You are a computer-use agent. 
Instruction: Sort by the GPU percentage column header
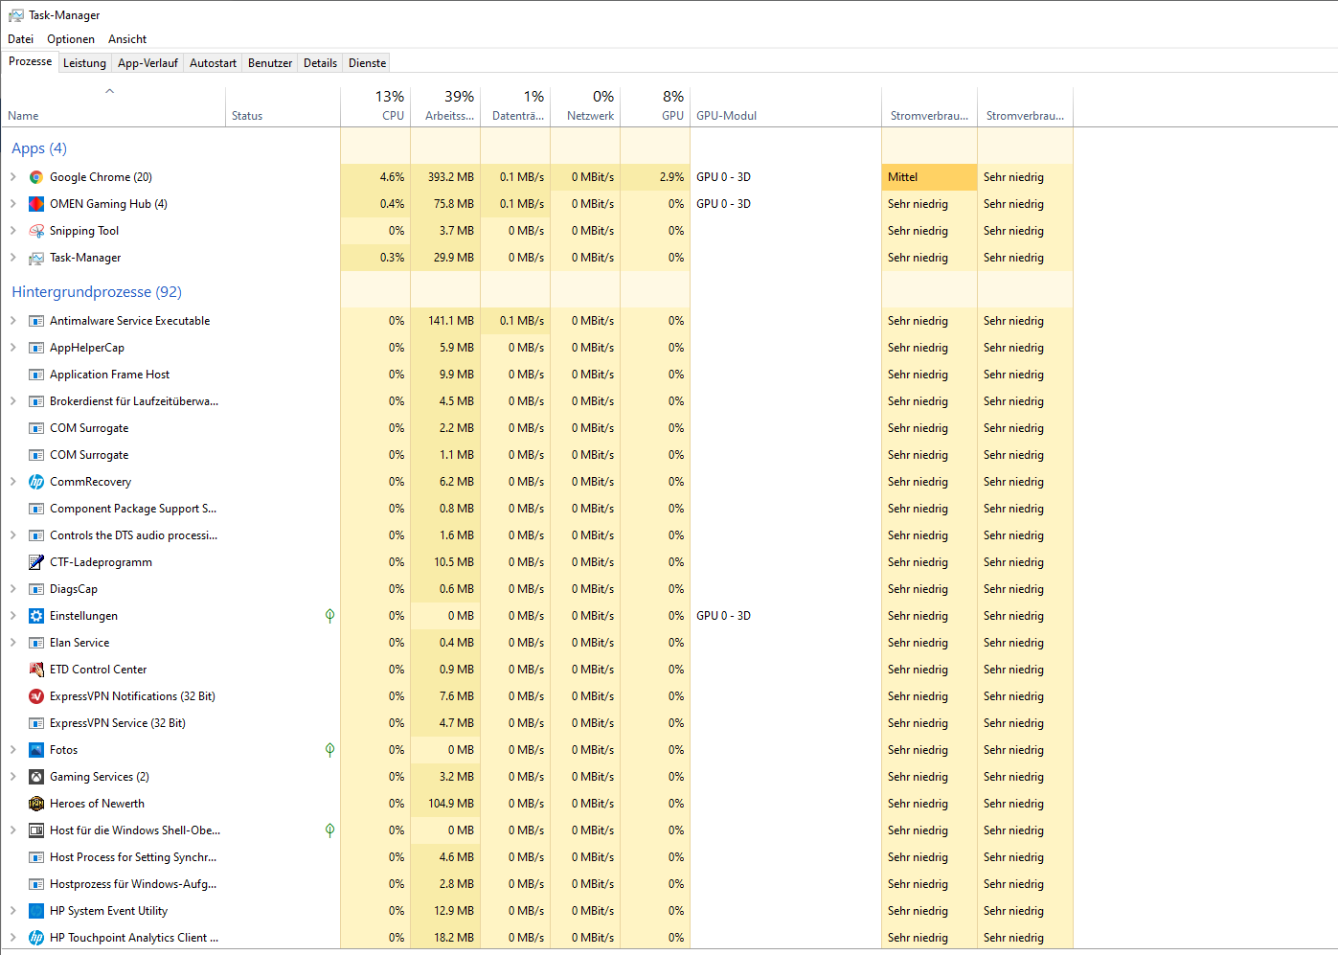[x=655, y=106]
